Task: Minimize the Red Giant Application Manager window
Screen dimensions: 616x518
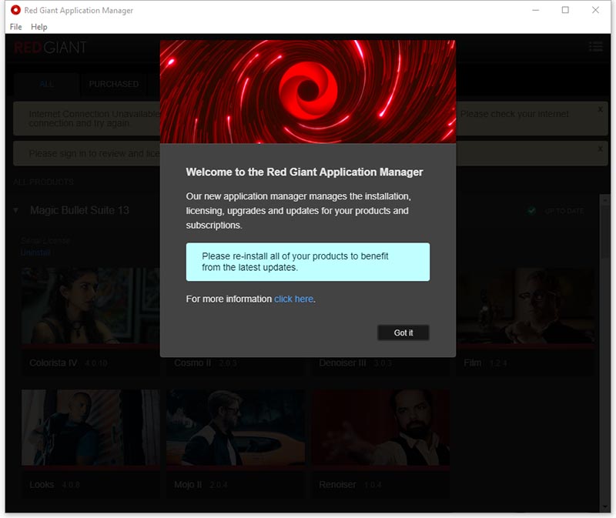Action: pyautogui.click(x=535, y=10)
